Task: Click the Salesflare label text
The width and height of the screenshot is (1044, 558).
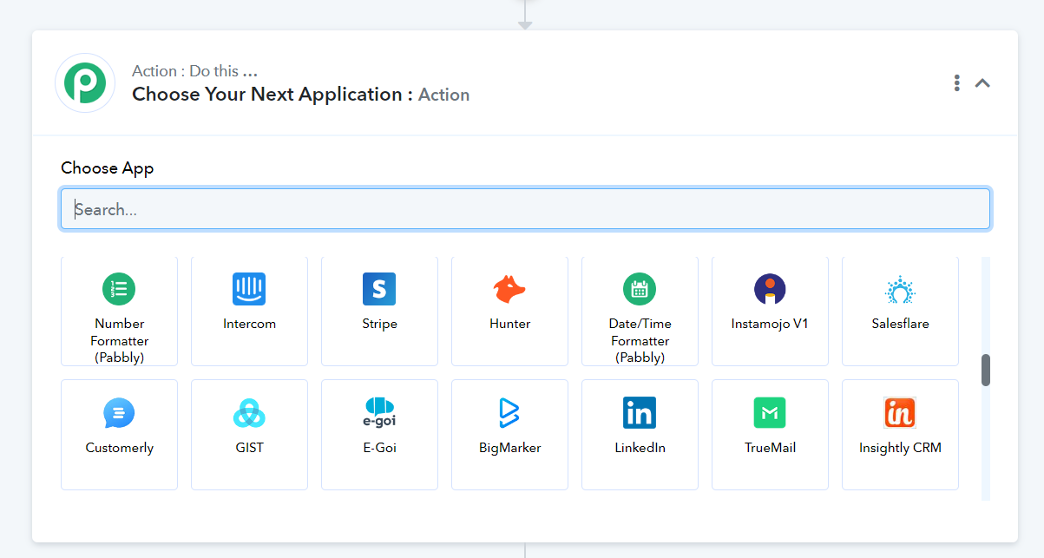Action: point(900,324)
